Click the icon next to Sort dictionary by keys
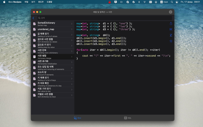203x127 pixels. tap(34, 95)
